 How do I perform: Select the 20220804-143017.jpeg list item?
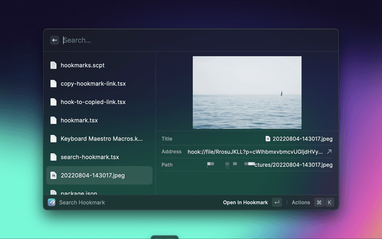[93, 176]
